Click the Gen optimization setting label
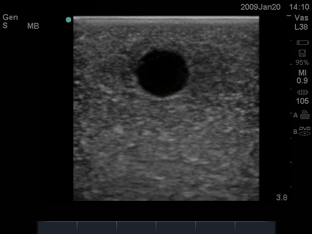 click(10, 18)
